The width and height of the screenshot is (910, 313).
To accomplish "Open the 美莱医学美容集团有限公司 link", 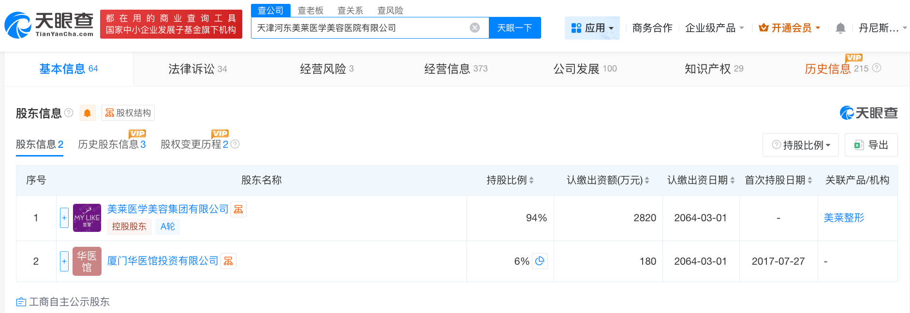I will click(x=167, y=209).
